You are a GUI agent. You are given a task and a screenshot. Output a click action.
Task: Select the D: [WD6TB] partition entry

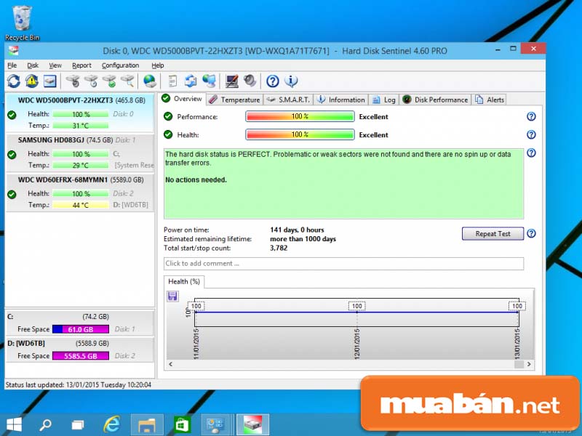(x=80, y=350)
